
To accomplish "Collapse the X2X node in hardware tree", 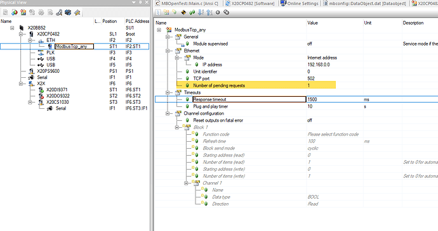I will [21, 84].
